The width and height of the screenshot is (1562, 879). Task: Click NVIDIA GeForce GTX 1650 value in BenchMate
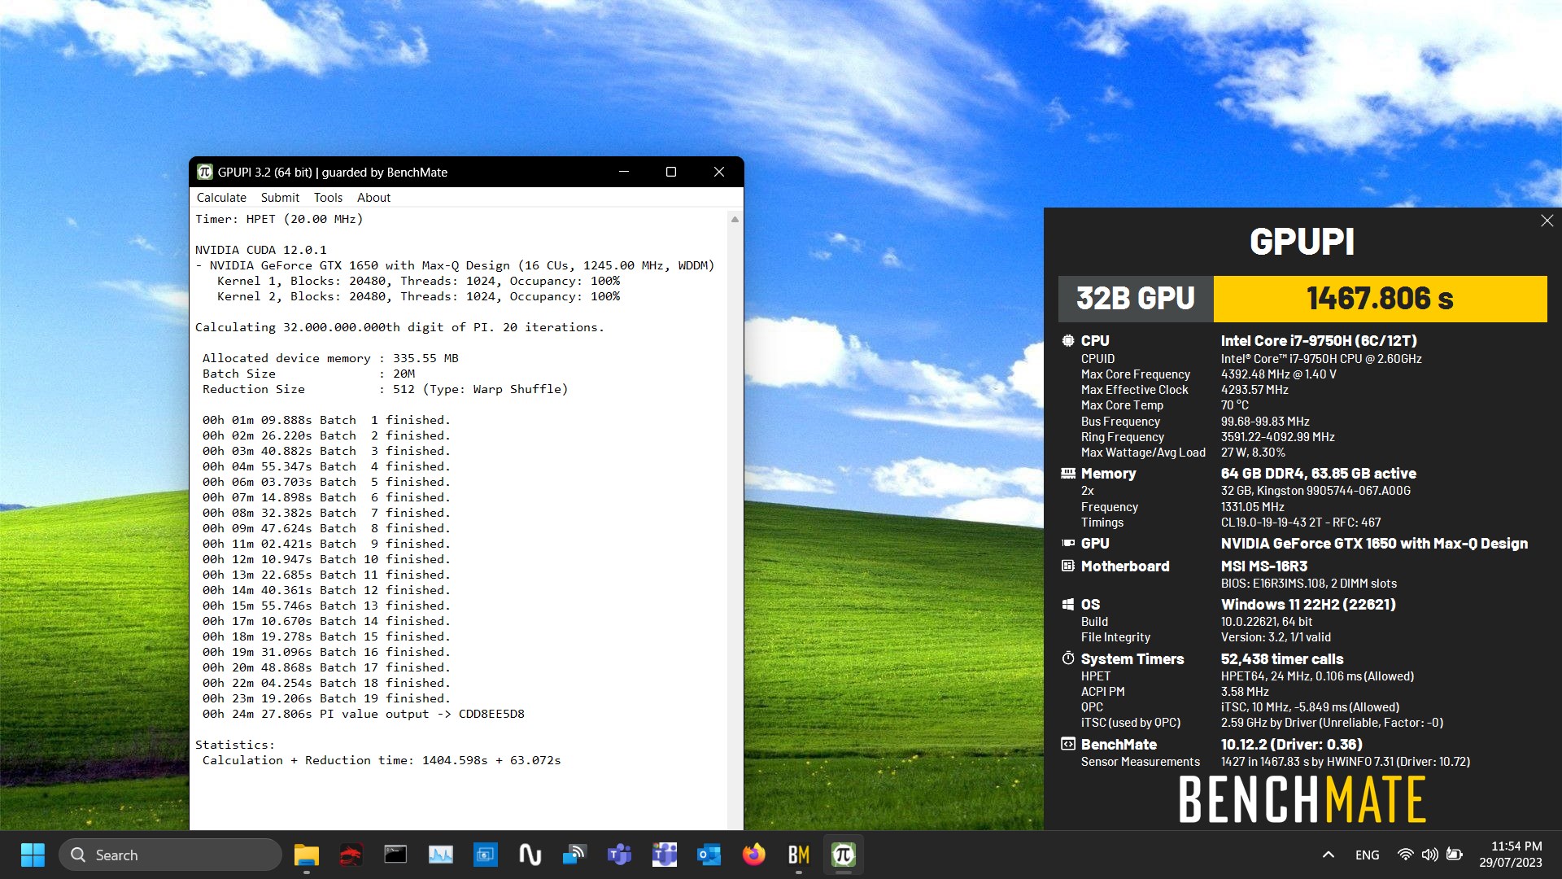[1374, 543]
